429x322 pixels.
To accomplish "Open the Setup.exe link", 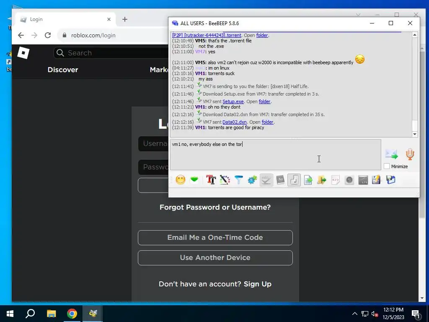I will [x=233, y=101].
